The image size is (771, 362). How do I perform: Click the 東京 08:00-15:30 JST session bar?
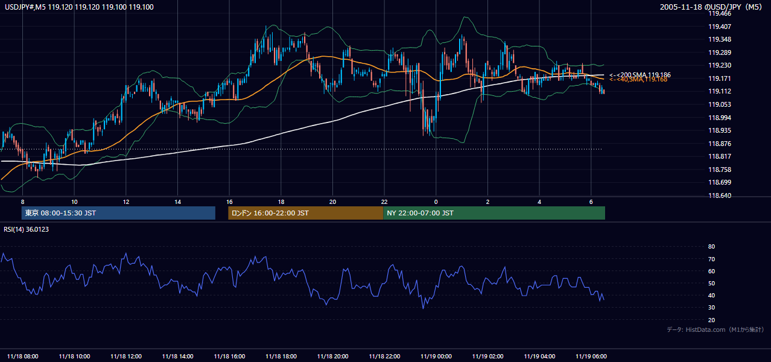(x=118, y=213)
